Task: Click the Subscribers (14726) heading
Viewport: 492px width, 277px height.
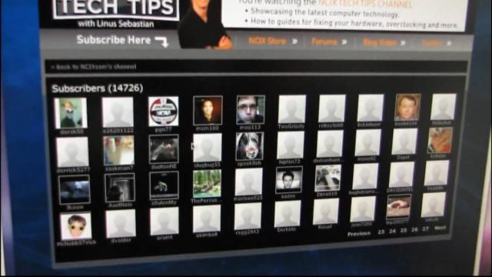Action: pos(98,88)
